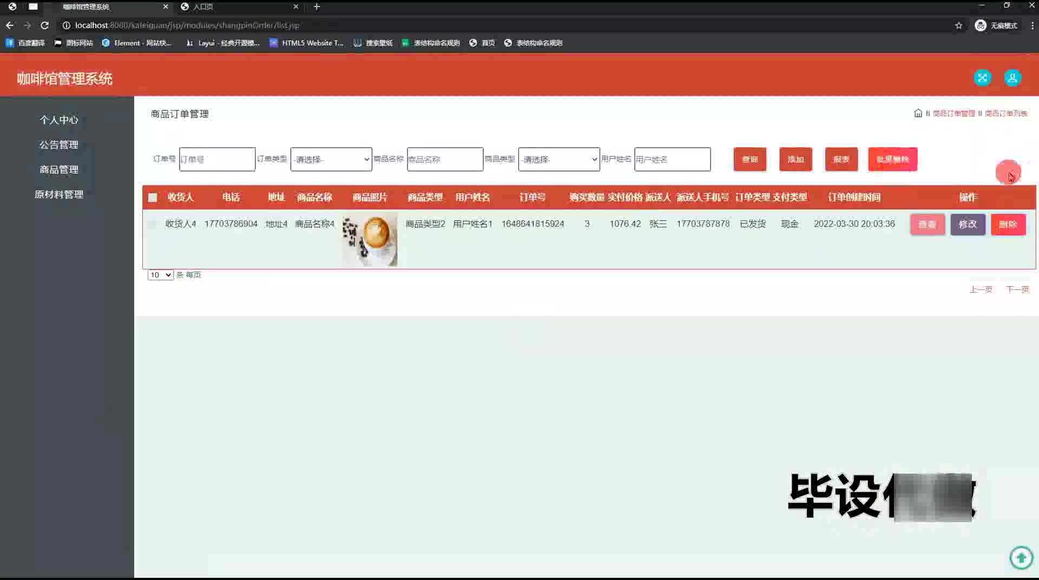This screenshot has width=1039, height=580.
Task: Switch to the 咖啡馆管理系统 tab
Action: (x=108, y=6)
